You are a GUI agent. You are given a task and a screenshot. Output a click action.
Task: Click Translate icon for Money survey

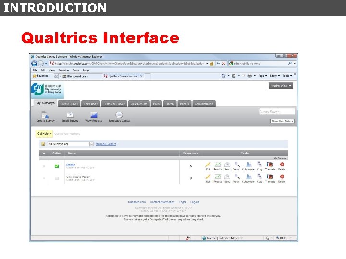(x=270, y=165)
